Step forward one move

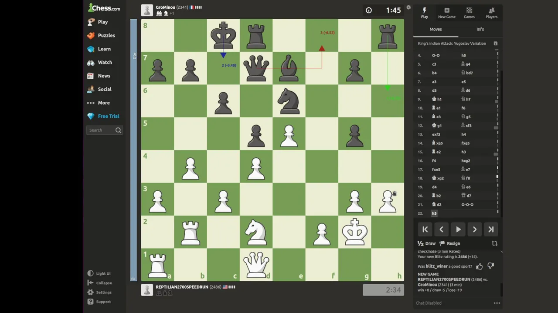coord(474,230)
